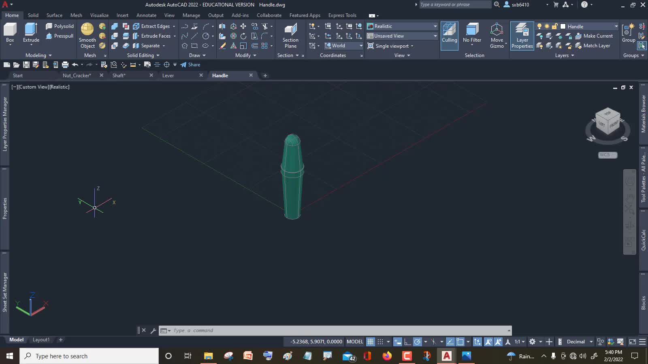This screenshot has width=648, height=364.
Task: Click the Plot printer icon in quick access toolbar
Action: (65, 64)
